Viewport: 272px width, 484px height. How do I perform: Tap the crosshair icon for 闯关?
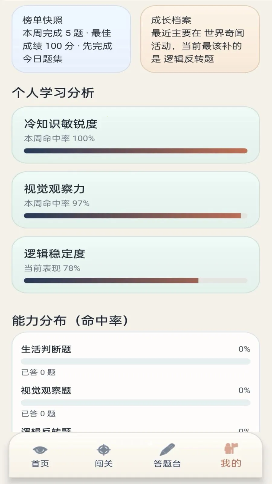coord(104,450)
